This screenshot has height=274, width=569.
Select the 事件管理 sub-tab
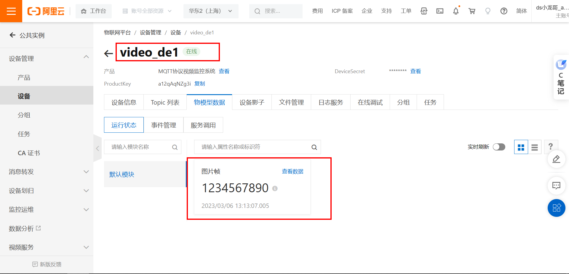tap(164, 125)
